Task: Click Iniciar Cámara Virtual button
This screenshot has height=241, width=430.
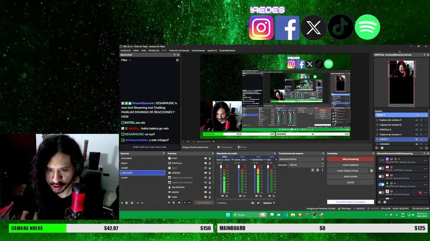Action: 348,171
